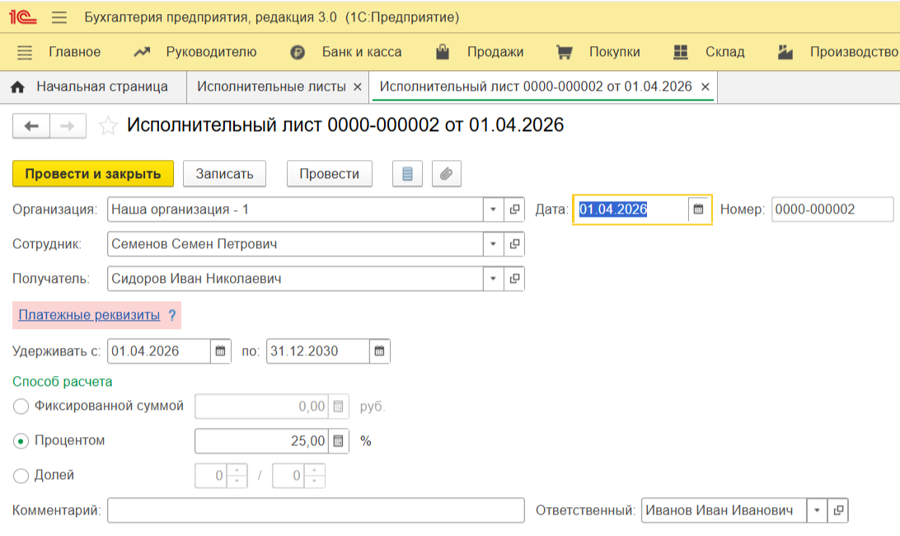The height and width of the screenshot is (536, 900).
Task: Open the calculator for Фиксированной суммой
Action: (x=338, y=407)
